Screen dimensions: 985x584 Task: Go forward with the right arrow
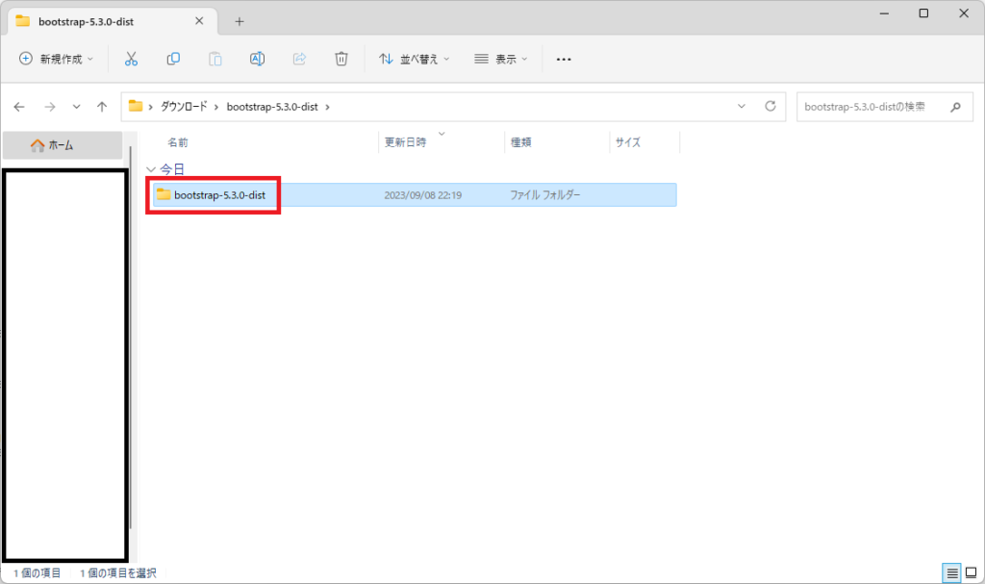(x=50, y=107)
